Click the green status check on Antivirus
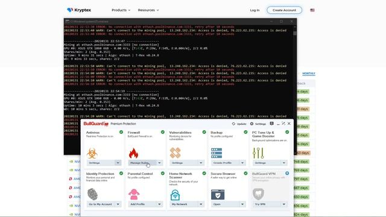Screen dimensions: 386x217 pos(121,132)
